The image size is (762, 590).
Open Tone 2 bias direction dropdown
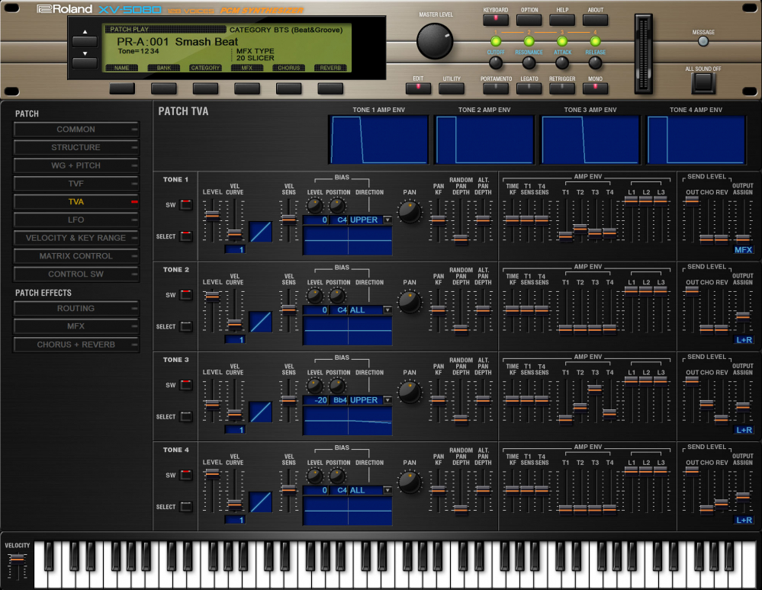click(387, 309)
